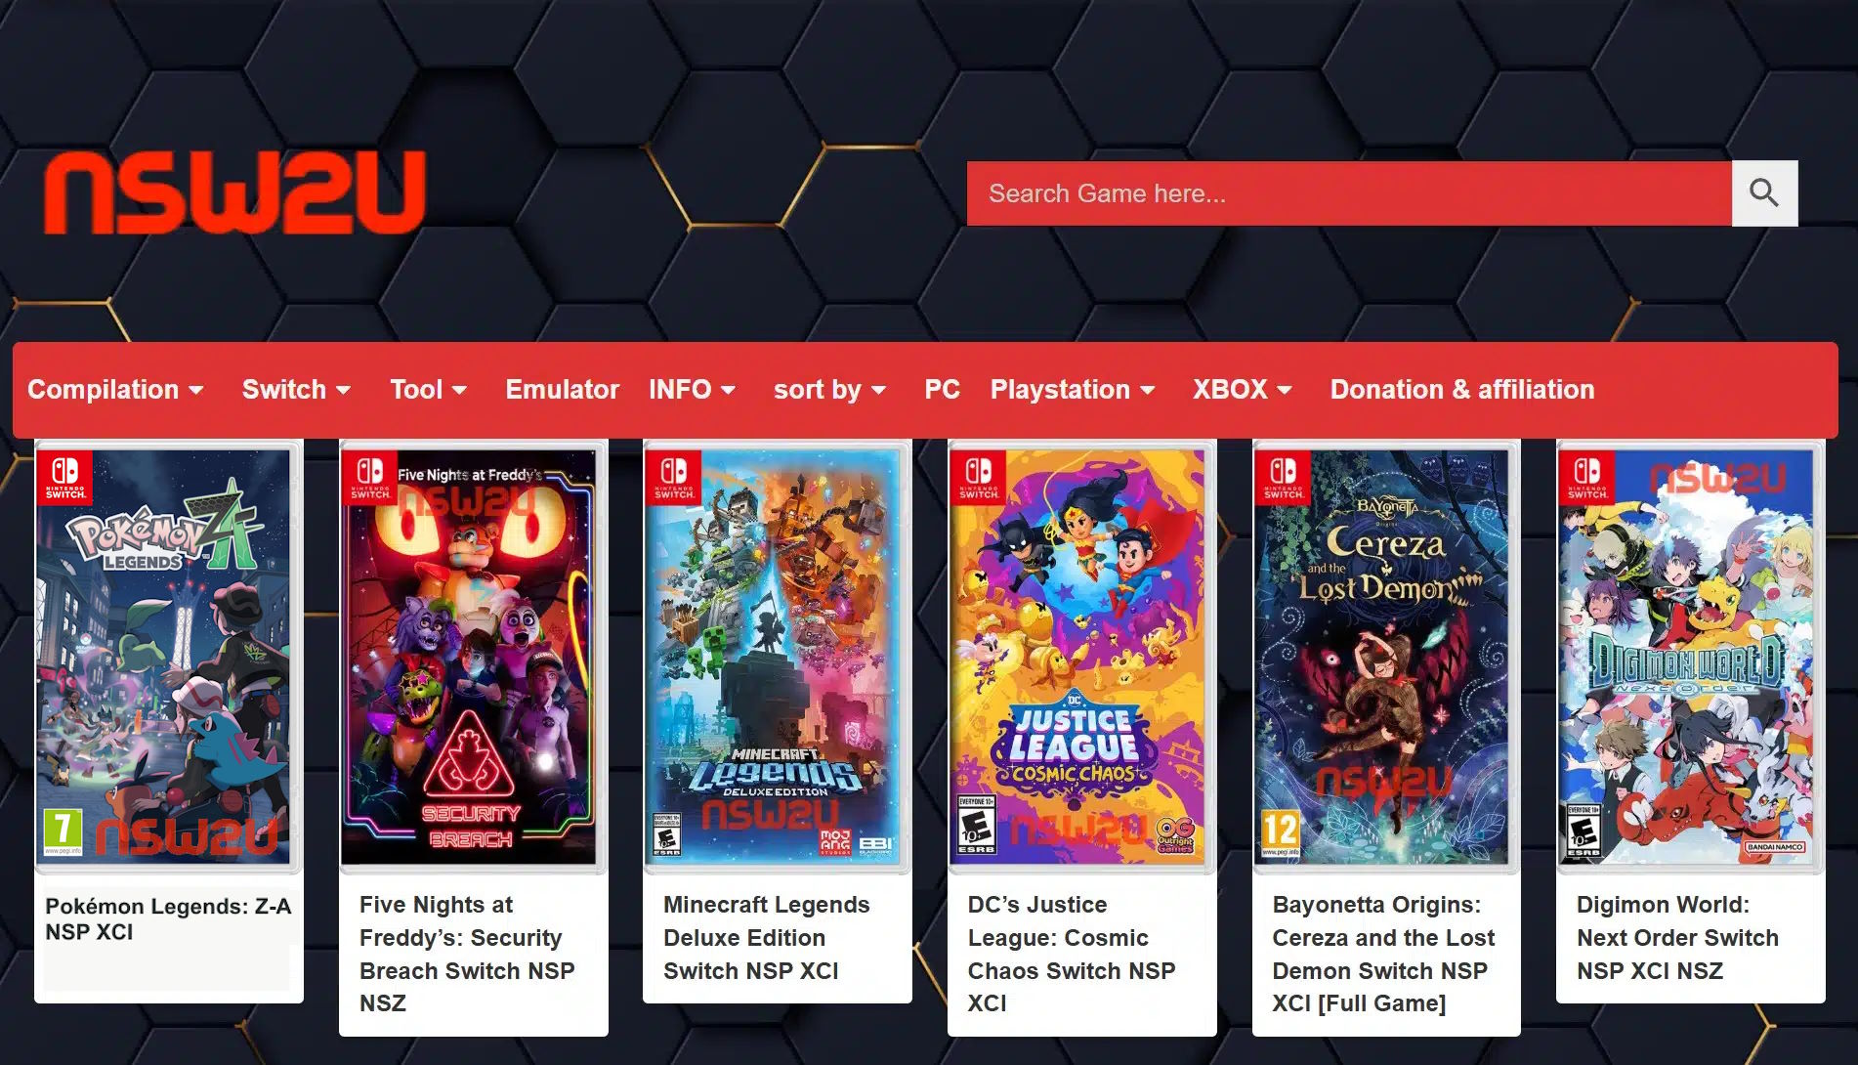Click the DC's Justice League: Cosmic Chaos title
Screen dimensions: 1858x1065
coord(1072,954)
